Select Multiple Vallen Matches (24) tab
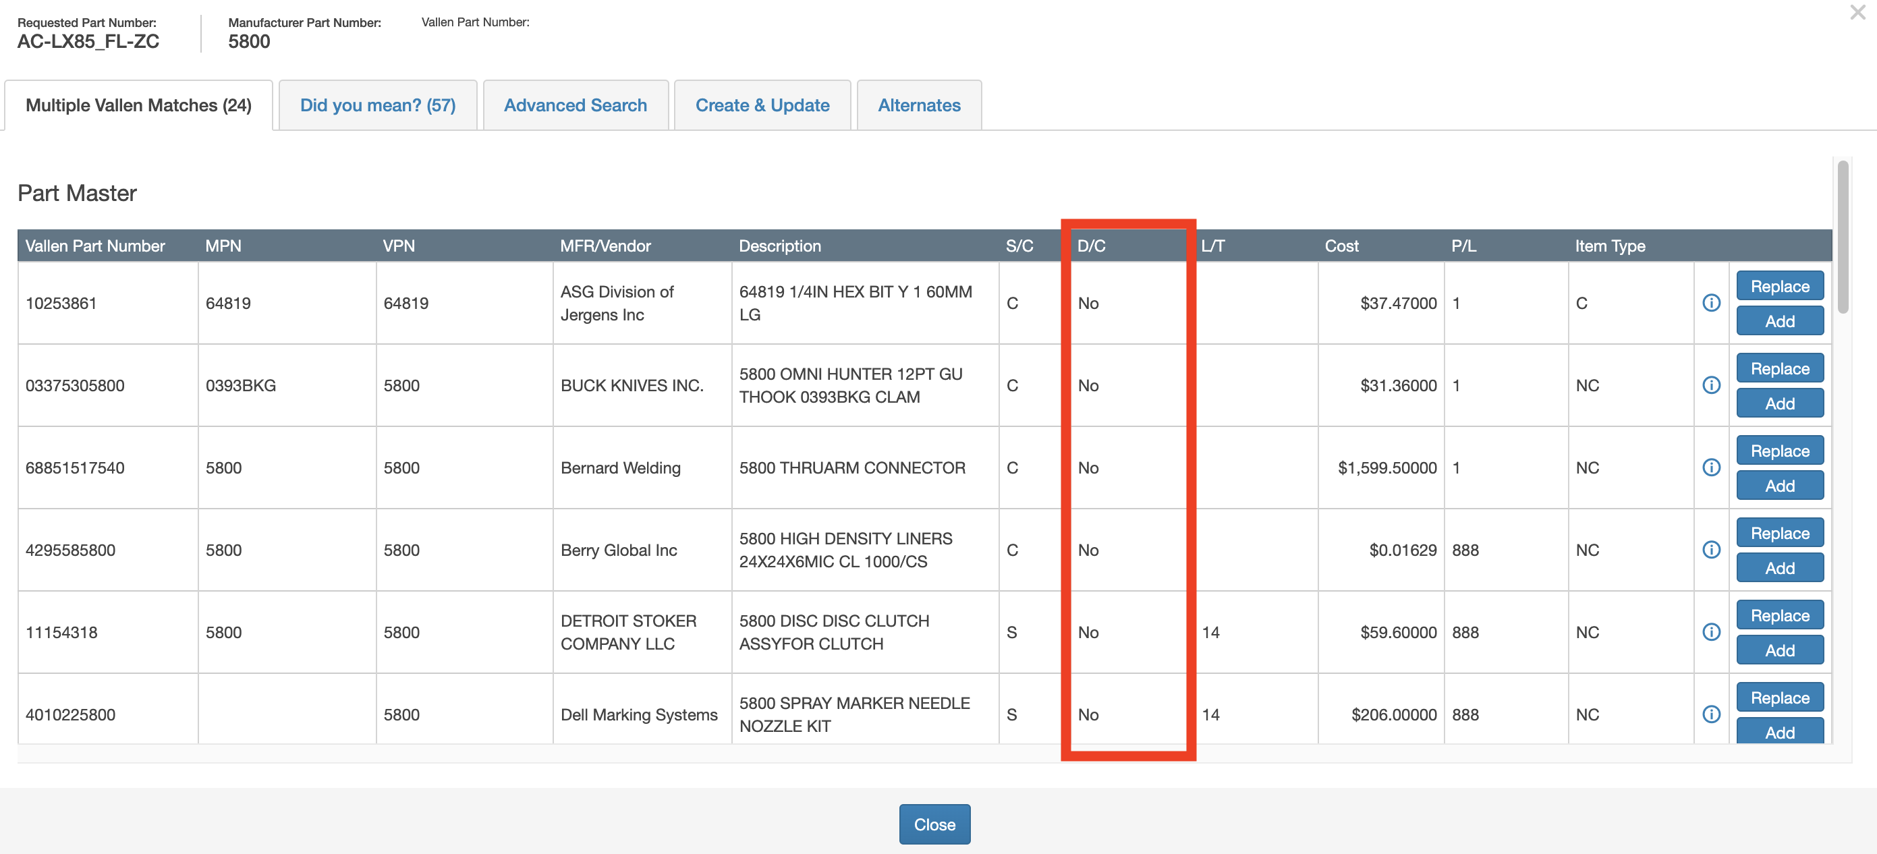1877x854 pixels. (x=138, y=106)
